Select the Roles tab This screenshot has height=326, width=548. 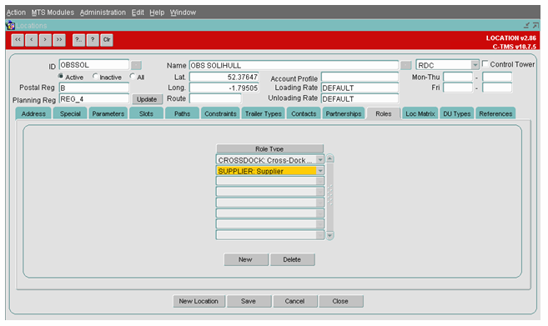click(384, 113)
